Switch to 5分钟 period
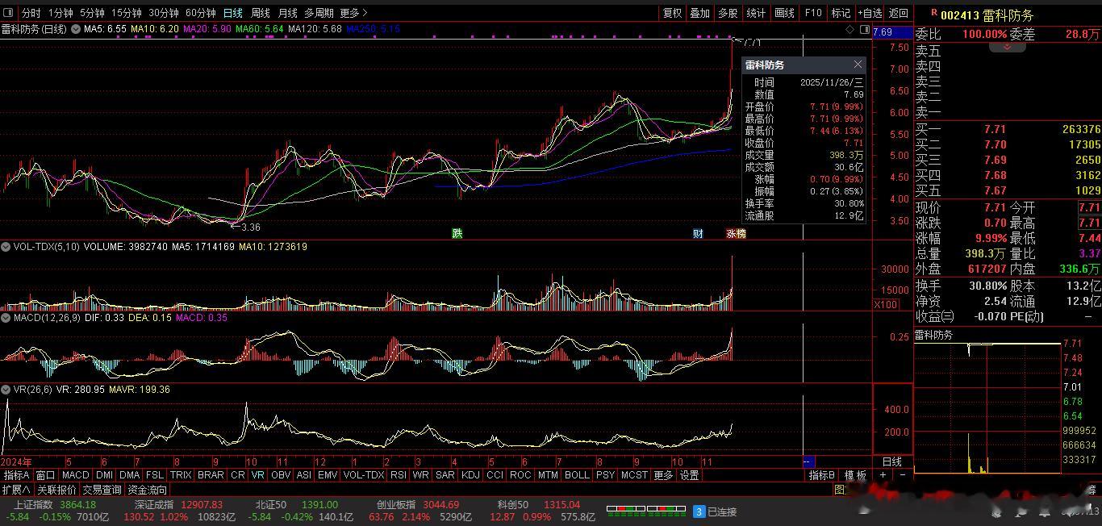 click(92, 13)
